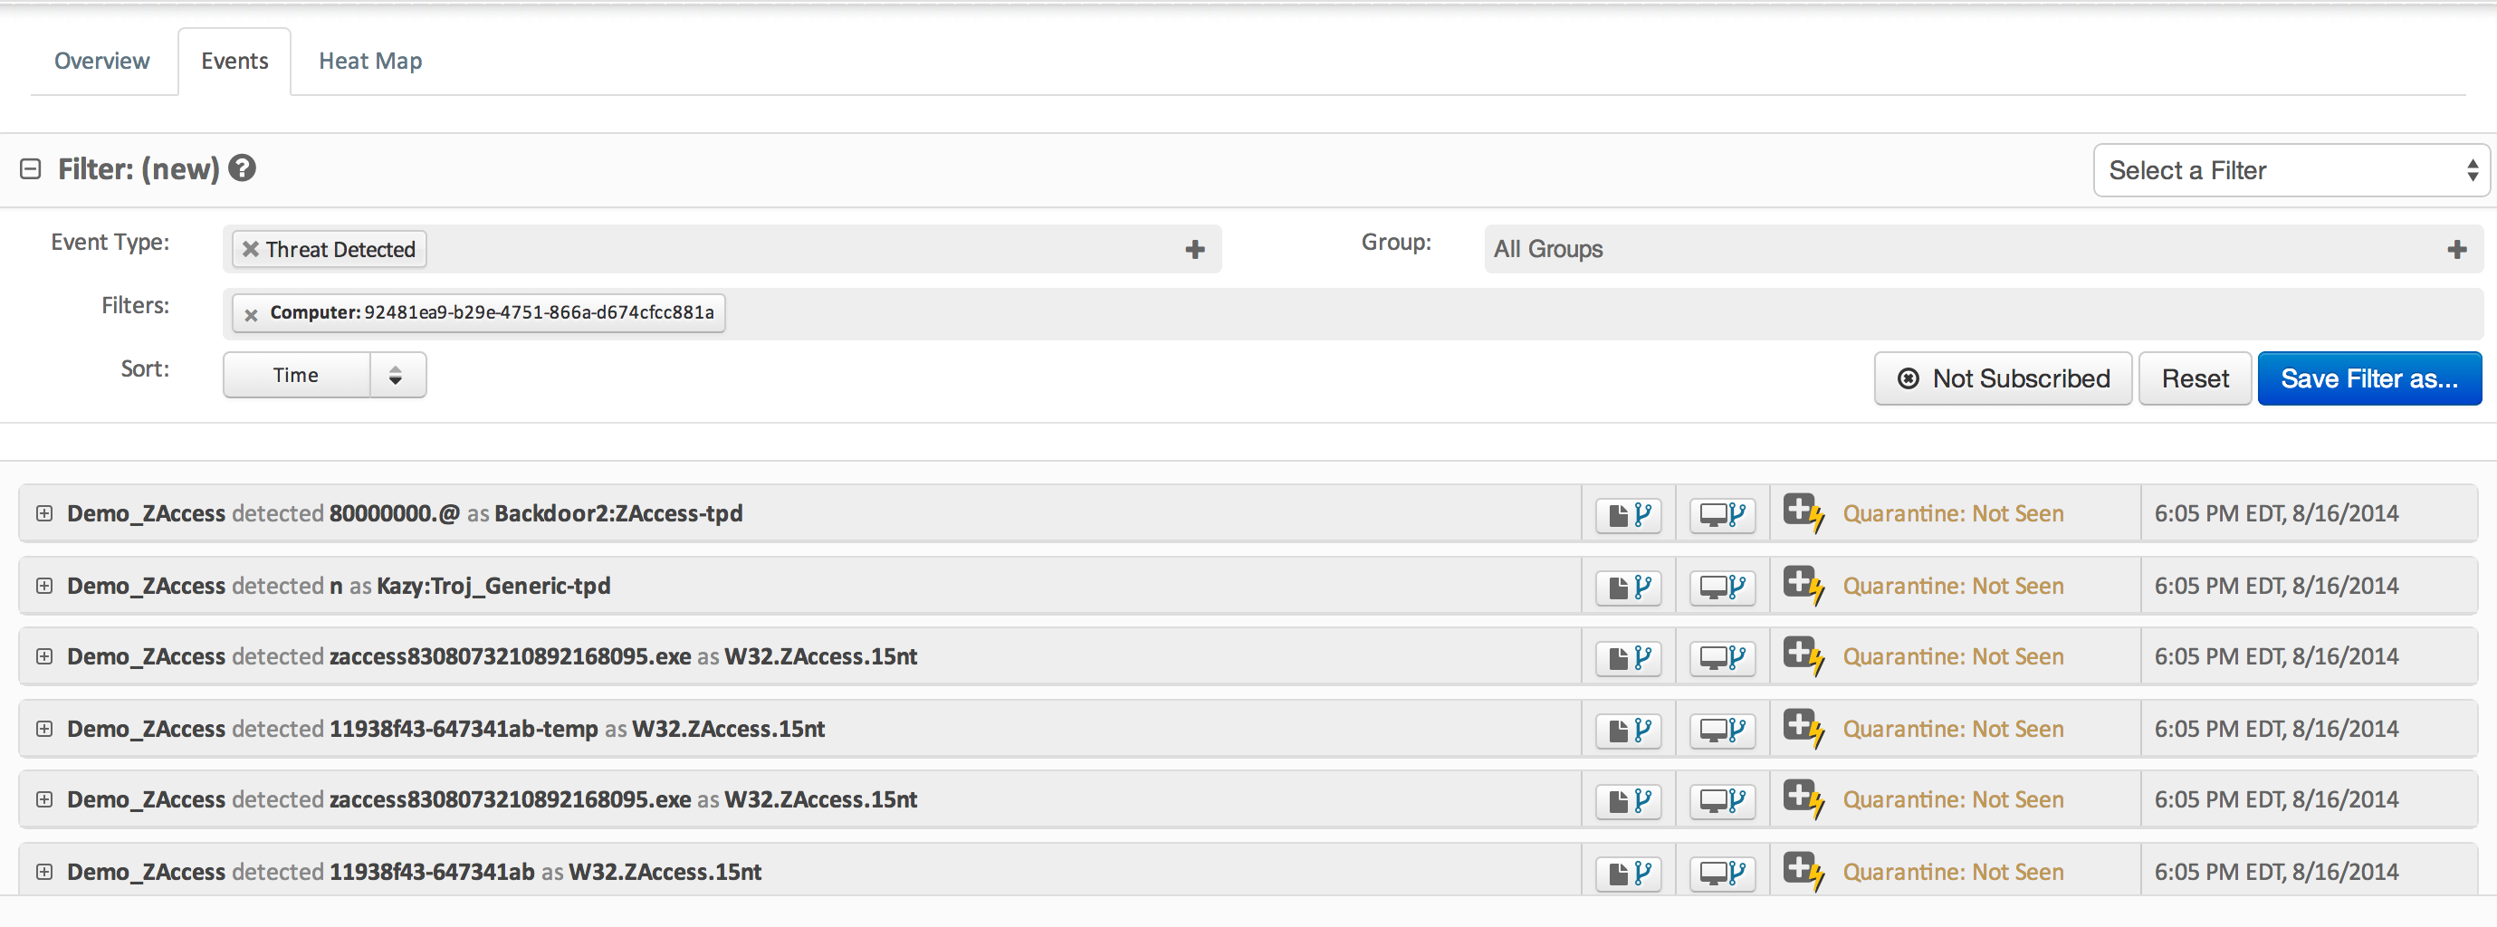Add event type with plus icon
Viewport: 2497px width, 927px height.
(x=1194, y=249)
